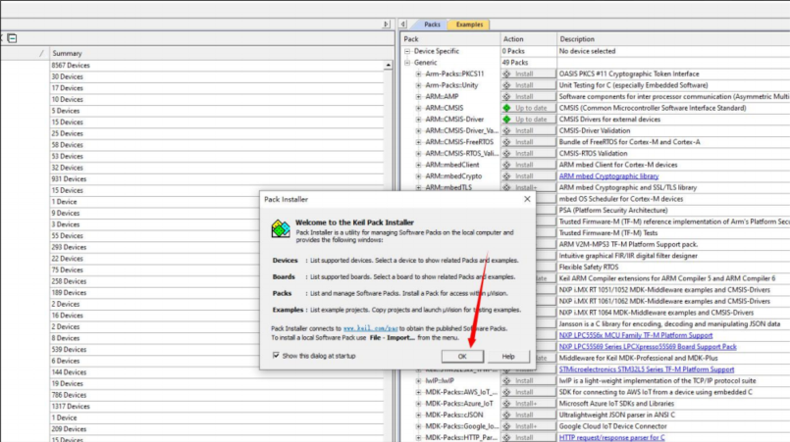Sort by the Description column header
The image size is (790, 442).
[x=673, y=39]
